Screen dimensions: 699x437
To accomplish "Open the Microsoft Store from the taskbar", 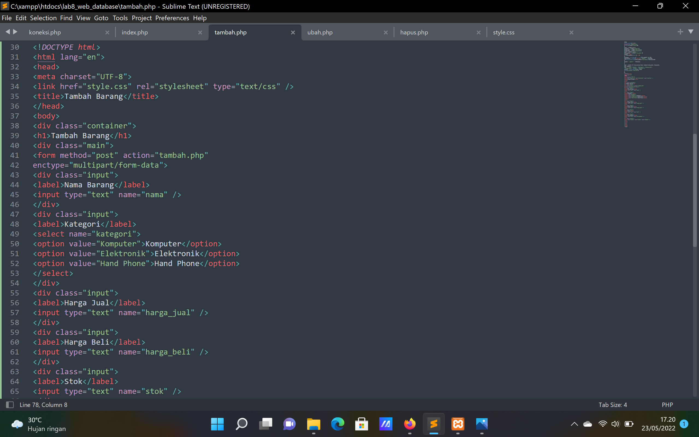I will click(361, 424).
